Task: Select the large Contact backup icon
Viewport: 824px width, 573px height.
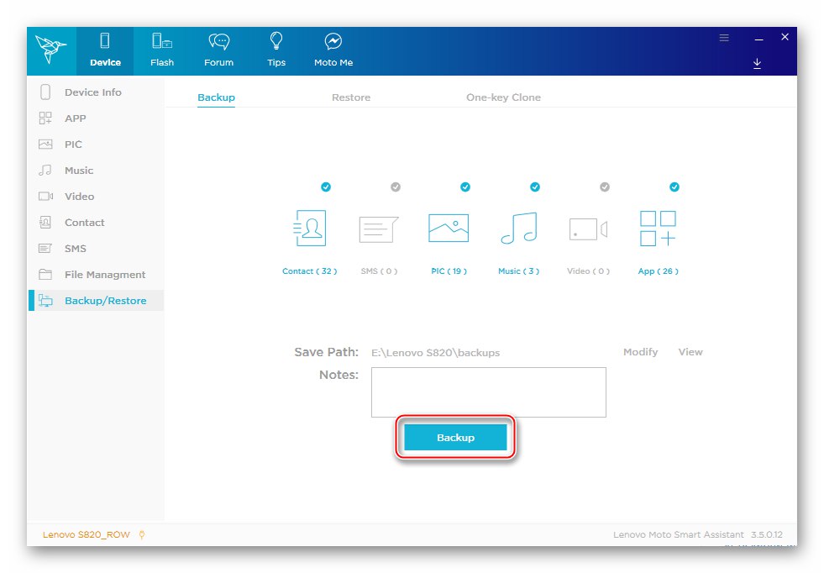Action: [310, 229]
